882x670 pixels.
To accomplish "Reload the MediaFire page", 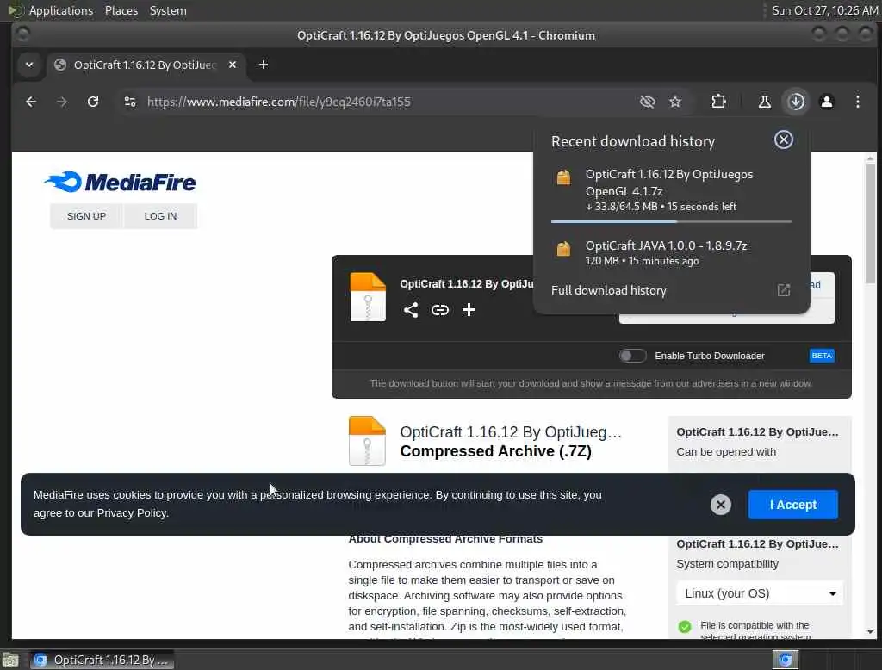I will (93, 102).
